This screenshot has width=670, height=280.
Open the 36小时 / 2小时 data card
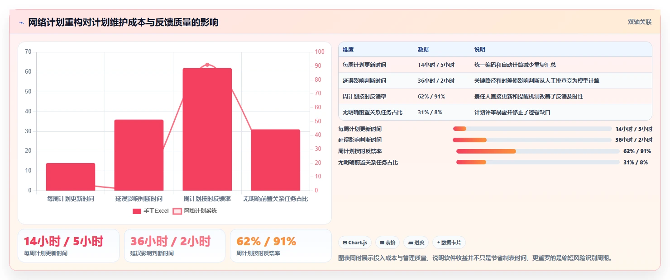(175, 246)
